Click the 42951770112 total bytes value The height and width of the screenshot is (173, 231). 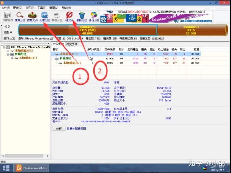pyautogui.click(x=164, y=88)
